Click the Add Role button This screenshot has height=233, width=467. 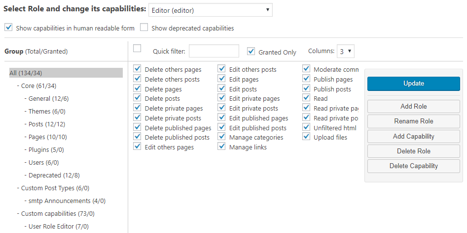(413, 107)
